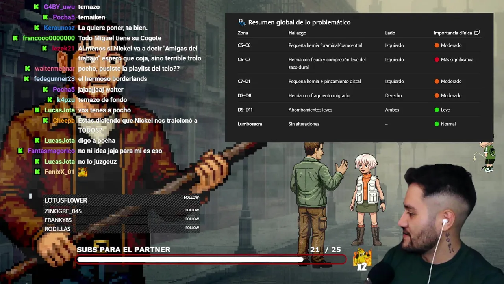Click the Importancia clínica column header

(452, 33)
